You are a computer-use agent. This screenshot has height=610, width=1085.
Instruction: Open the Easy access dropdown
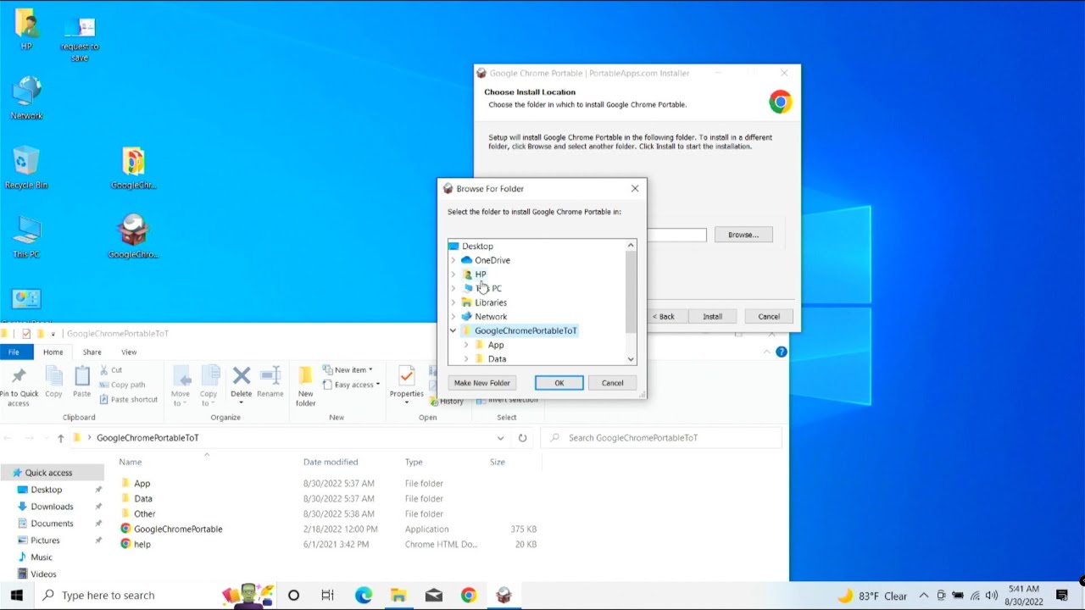pos(352,385)
